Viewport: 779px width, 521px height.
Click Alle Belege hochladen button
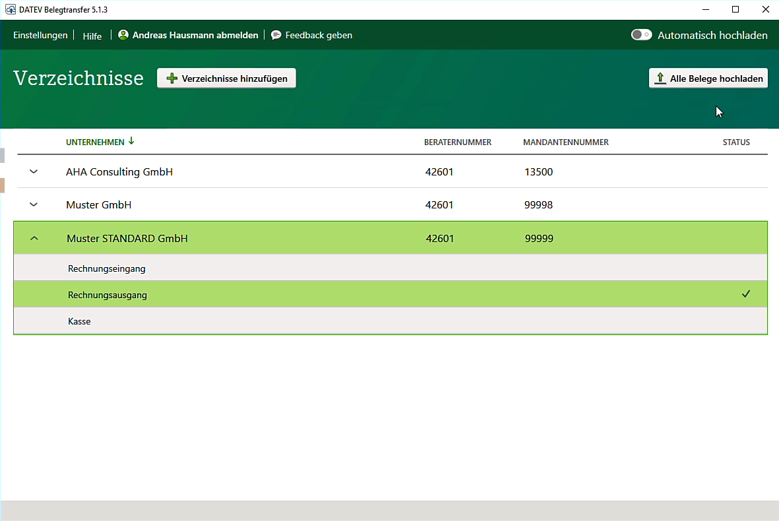point(708,78)
